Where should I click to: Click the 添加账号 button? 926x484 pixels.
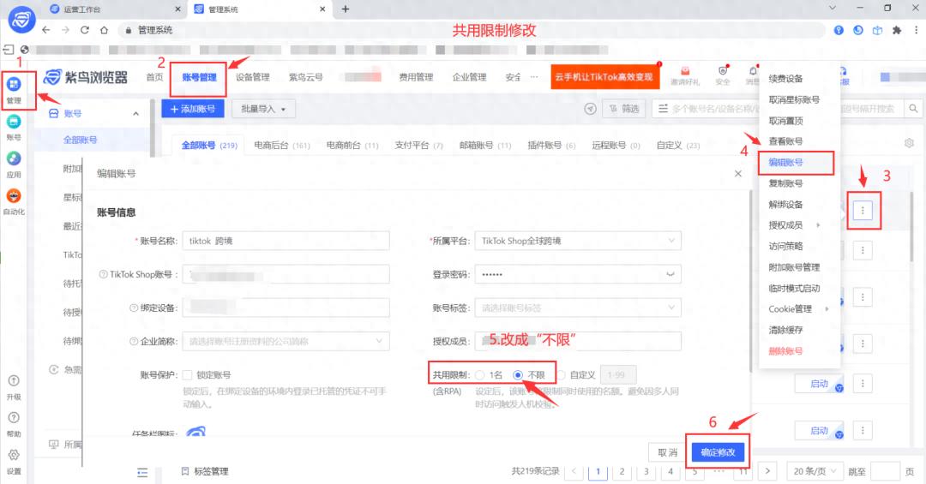pyautogui.click(x=193, y=109)
